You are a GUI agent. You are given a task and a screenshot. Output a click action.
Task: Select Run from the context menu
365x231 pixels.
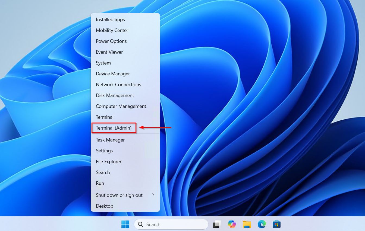100,183
